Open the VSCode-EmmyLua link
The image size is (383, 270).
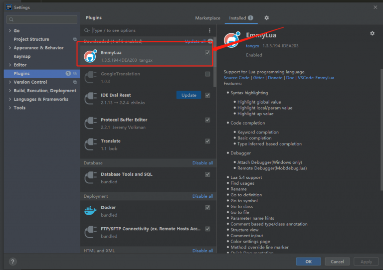(x=316, y=78)
